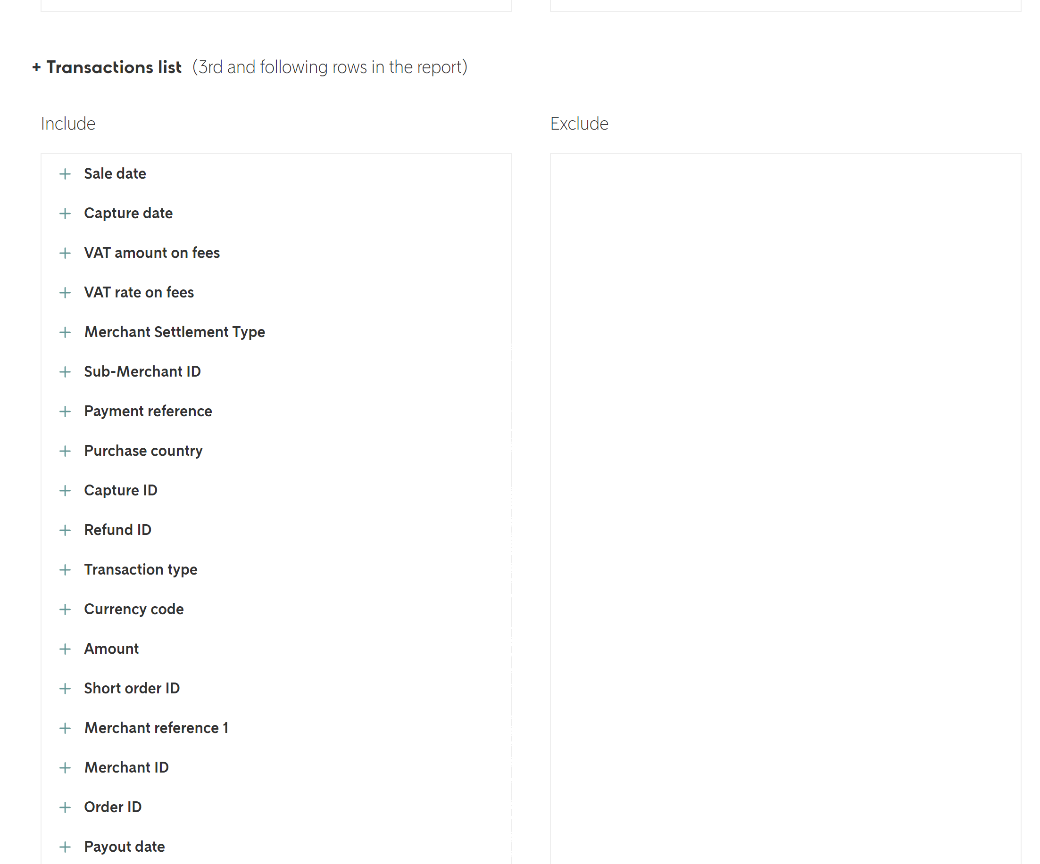This screenshot has width=1040, height=864.
Task: Click plus icon next to Refund ID
Action: pos(65,530)
